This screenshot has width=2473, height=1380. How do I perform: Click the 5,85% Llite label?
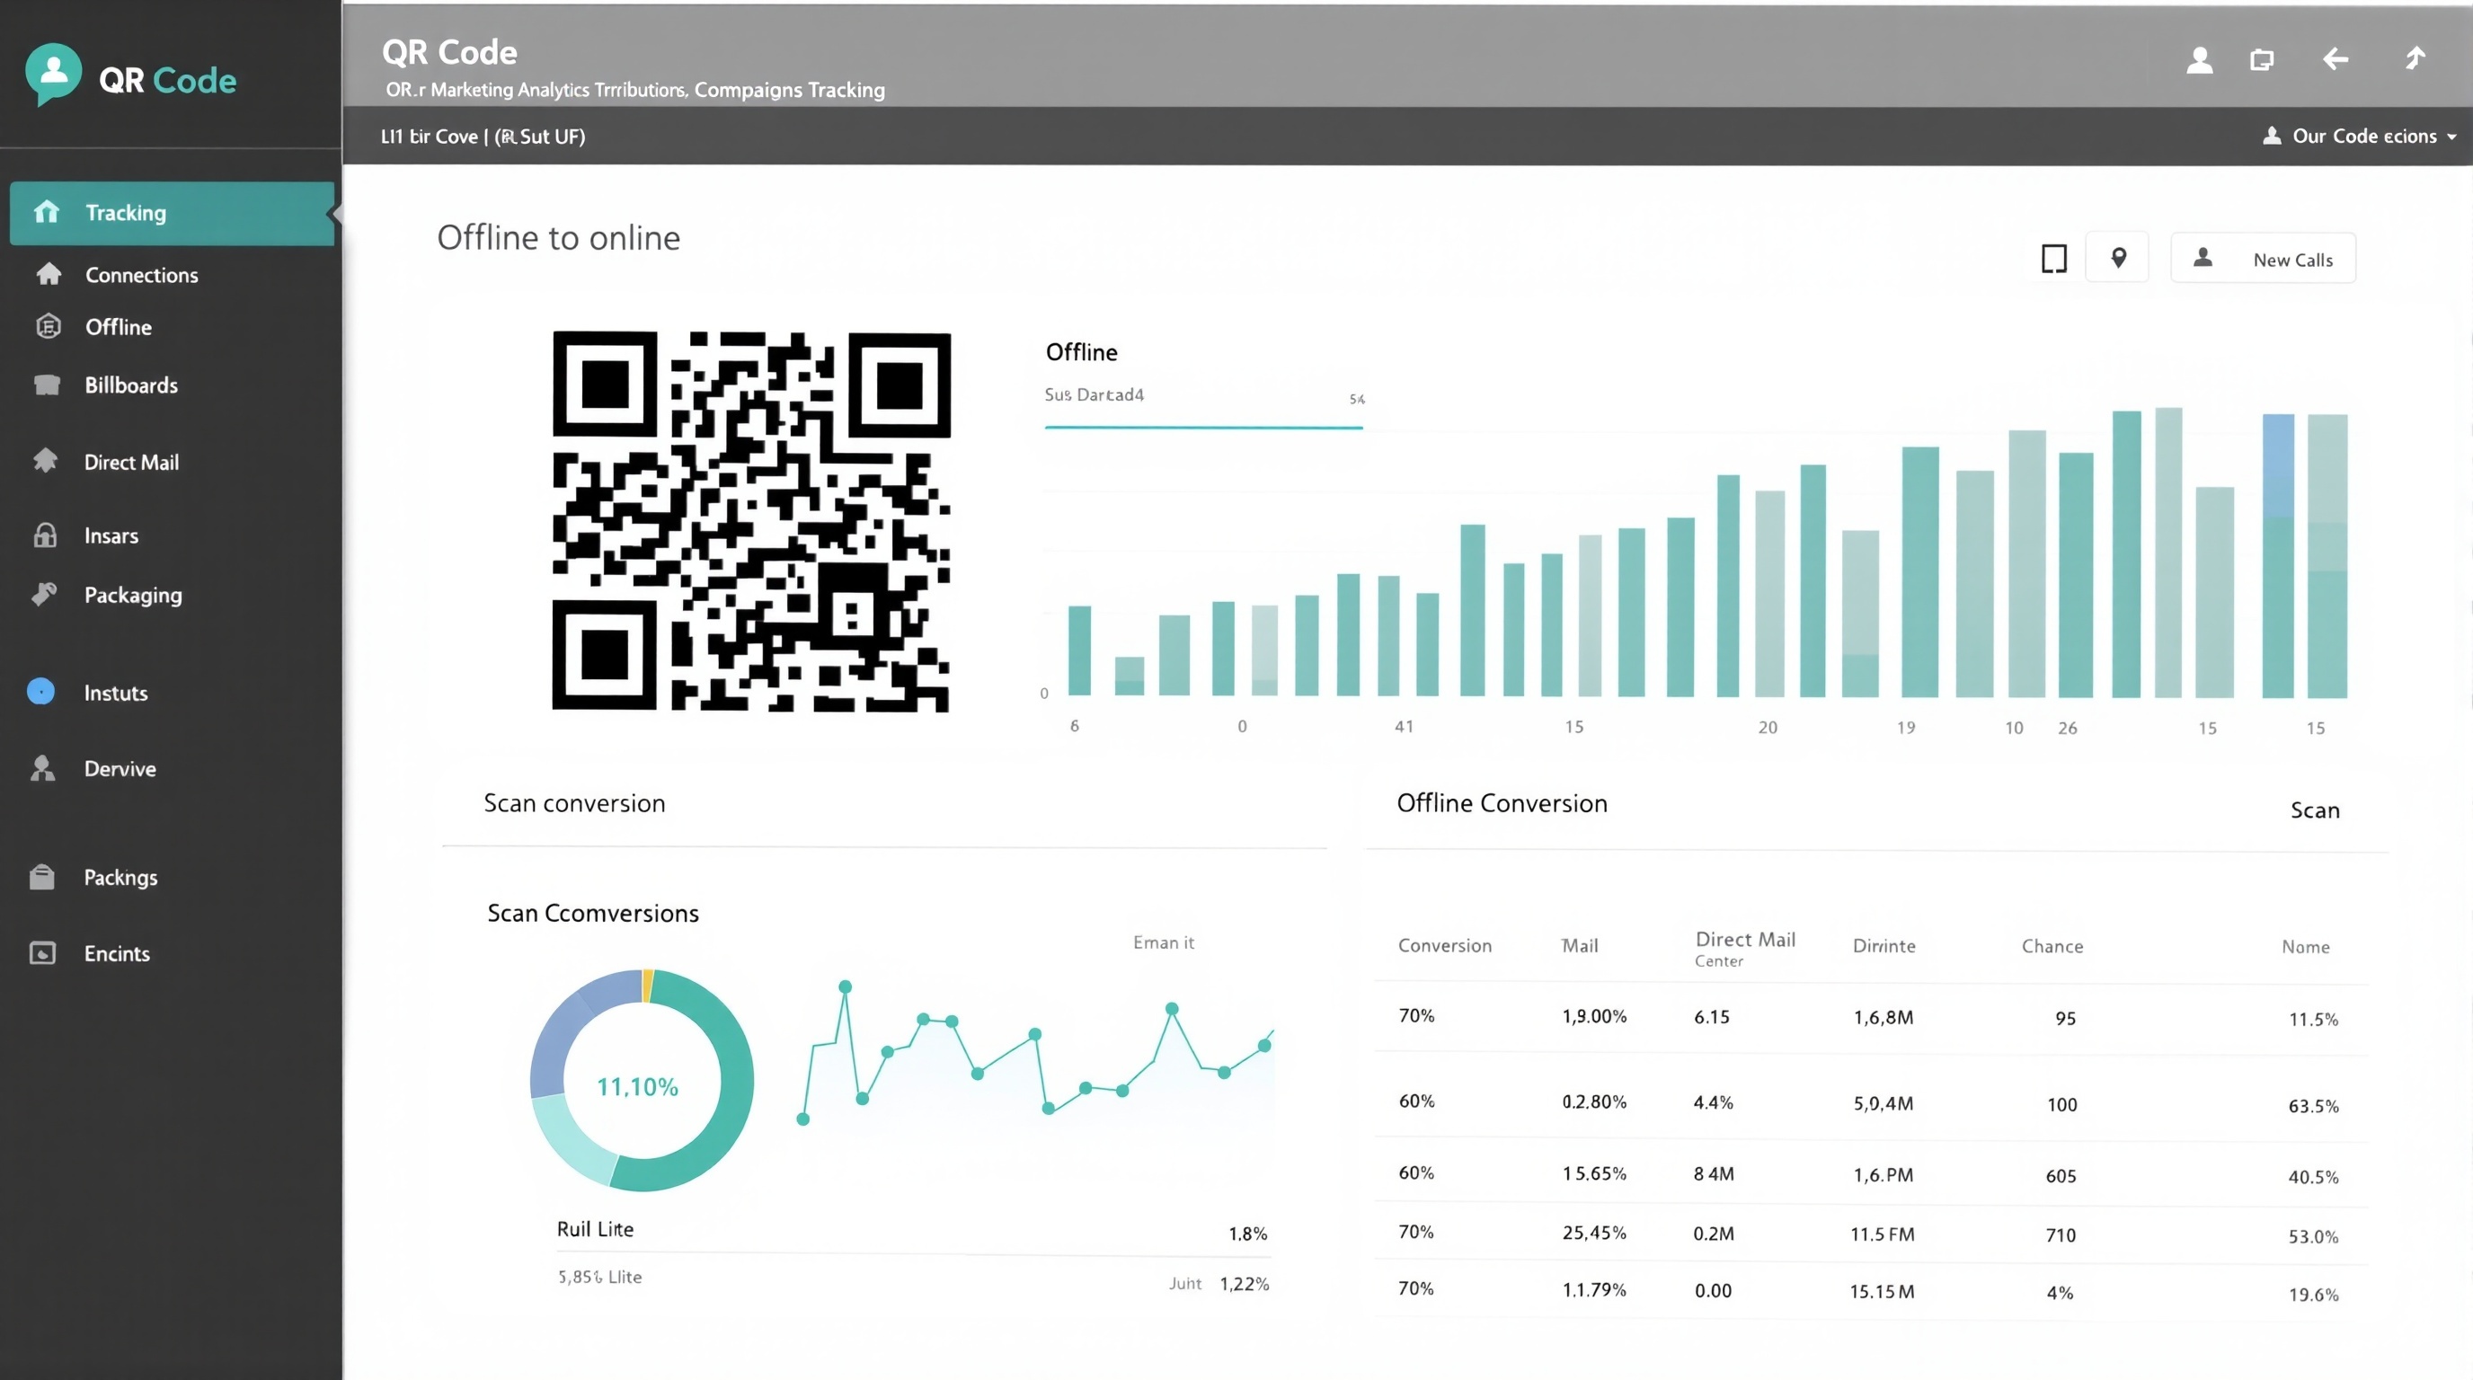[x=600, y=1278]
